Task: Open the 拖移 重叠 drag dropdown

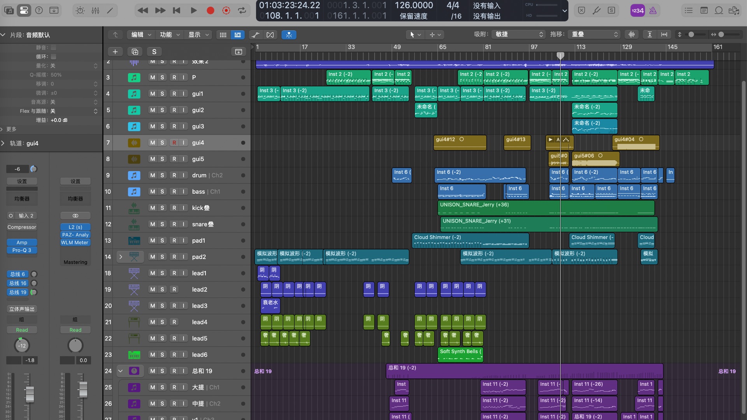Action: click(x=593, y=34)
